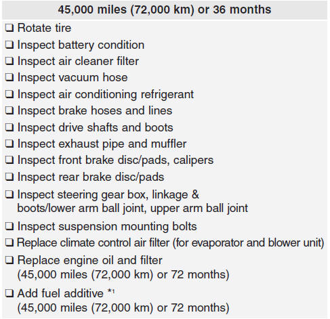Tick the Inspect rear brake disc/pads checkbox
The width and height of the screenshot is (330, 319).
(x=9, y=177)
